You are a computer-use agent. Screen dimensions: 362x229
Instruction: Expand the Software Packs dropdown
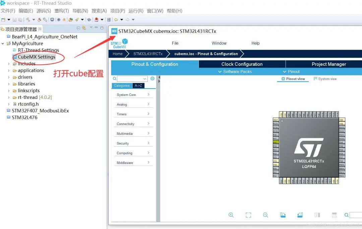(235, 71)
